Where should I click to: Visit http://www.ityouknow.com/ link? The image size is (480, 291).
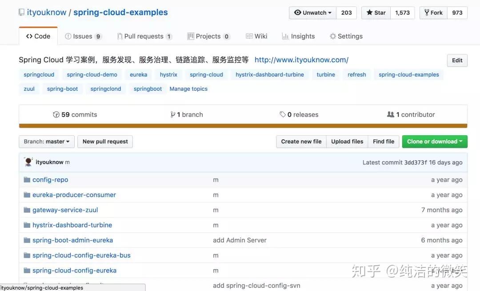(x=301, y=59)
